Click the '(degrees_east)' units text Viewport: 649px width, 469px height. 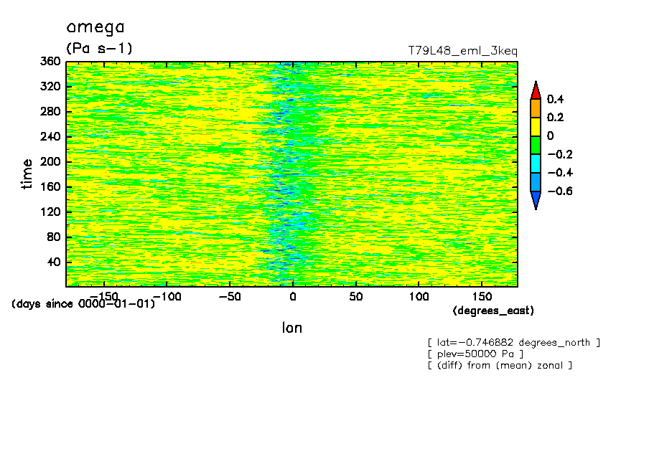[493, 311]
